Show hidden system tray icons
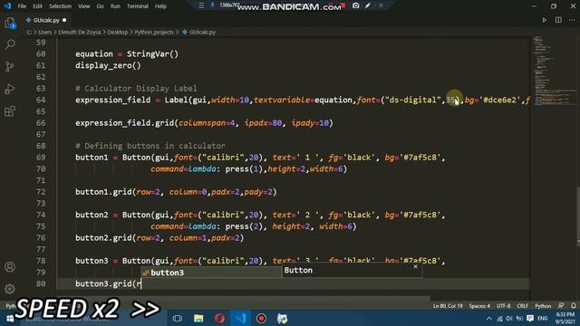580x326 pixels. pyautogui.click(x=489, y=318)
